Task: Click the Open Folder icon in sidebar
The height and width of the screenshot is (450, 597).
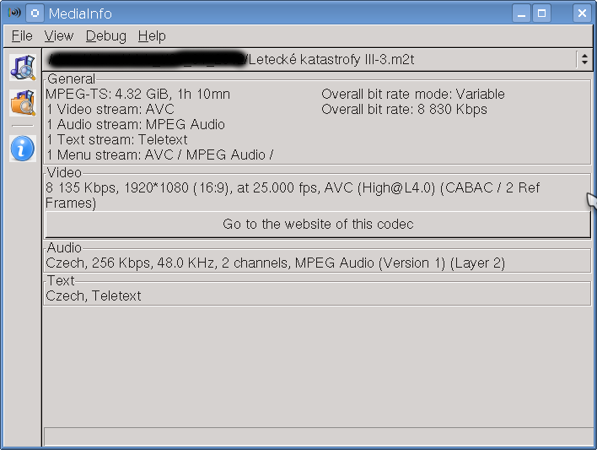Action: pyautogui.click(x=22, y=103)
